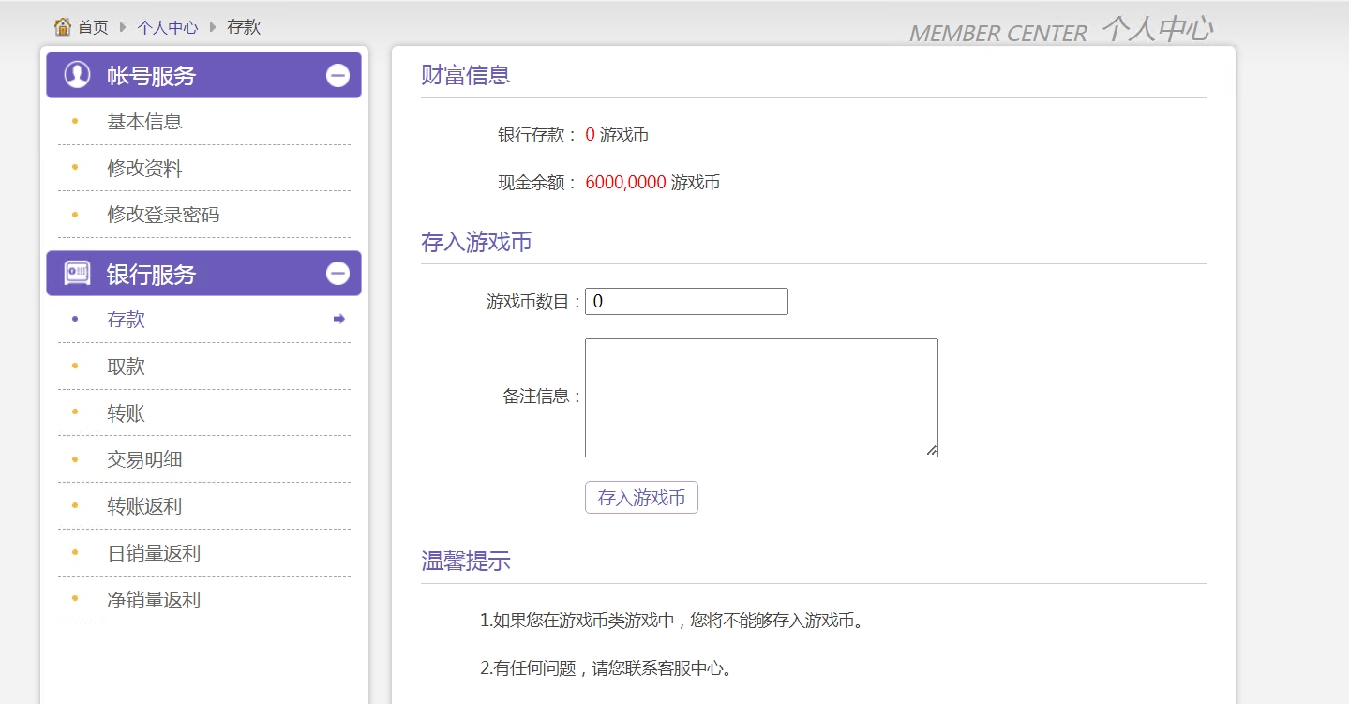Open 转账返利 in the sidebar
This screenshot has height=704, width=1349.
tap(144, 506)
